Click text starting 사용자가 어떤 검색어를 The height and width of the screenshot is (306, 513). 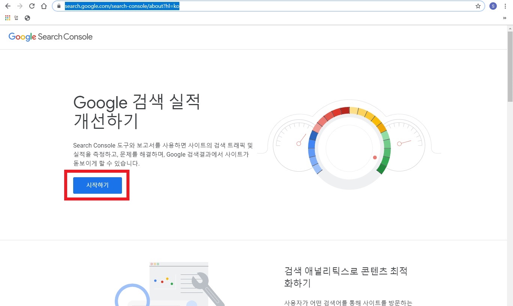pos(349,303)
